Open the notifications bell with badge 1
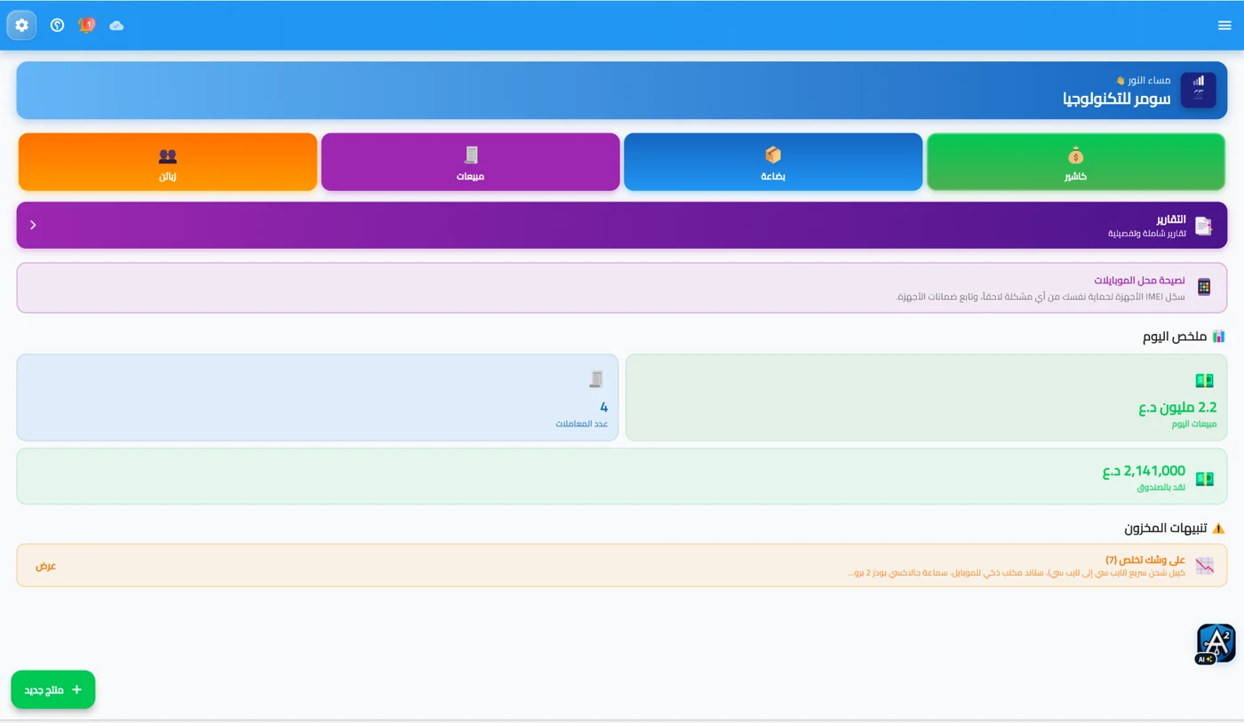The height and width of the screenshot is (723, 1244). coord(86,25)
